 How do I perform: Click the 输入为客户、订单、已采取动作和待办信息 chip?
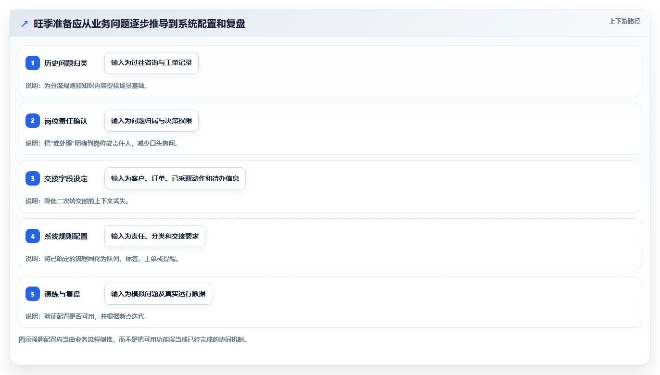(175, 178)
